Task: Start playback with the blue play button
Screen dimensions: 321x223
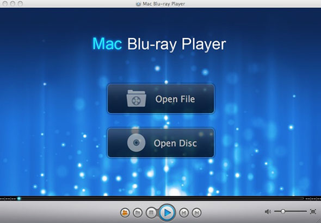Action: [x=167, y=213]
